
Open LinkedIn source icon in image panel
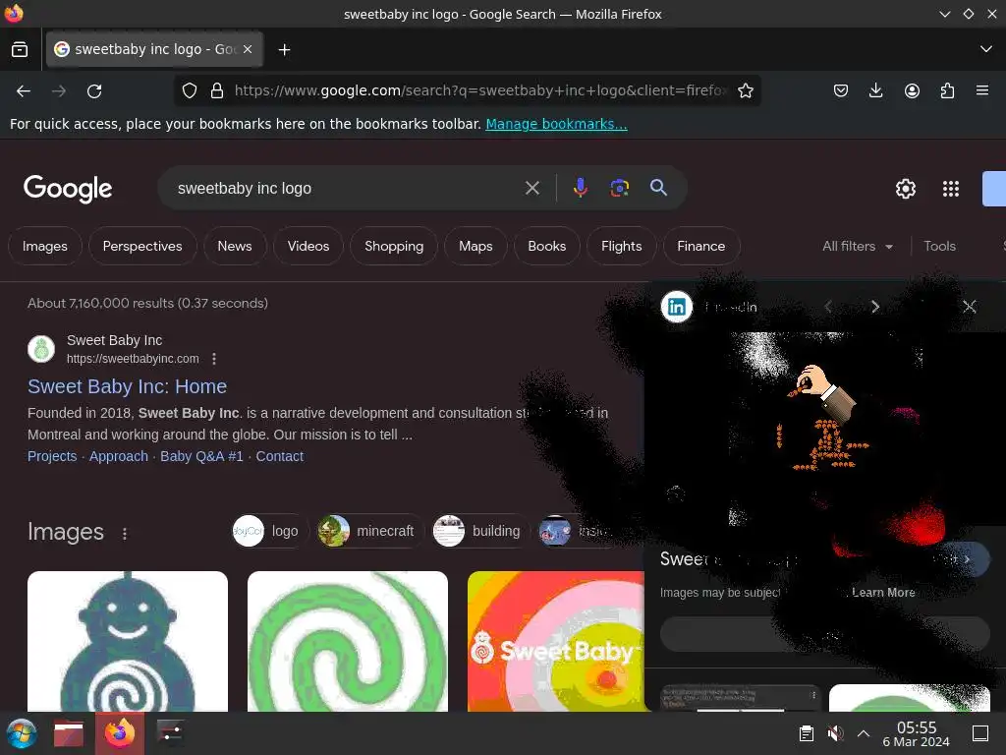pos(677,307)
